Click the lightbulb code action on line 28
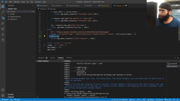Viewport: 180px width, 101px height. click(44, 36)
